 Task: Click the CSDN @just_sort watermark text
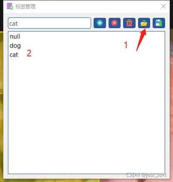[146, 175]
